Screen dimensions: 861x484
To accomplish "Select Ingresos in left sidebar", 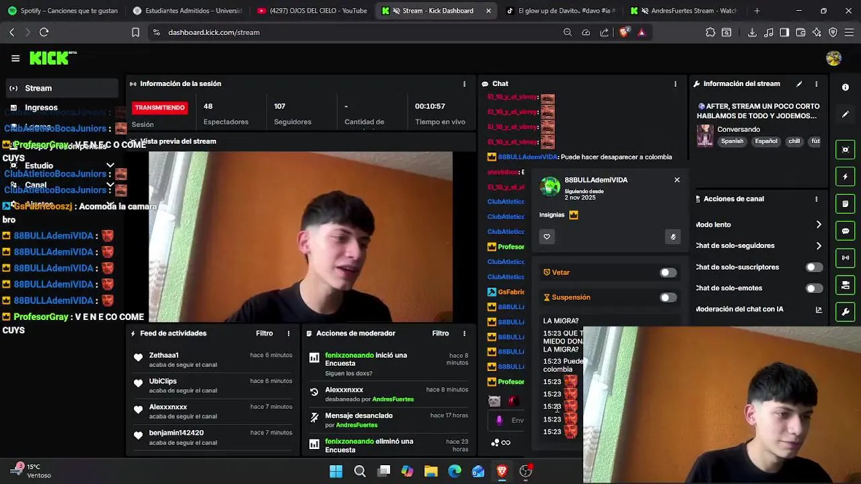I will pyautogui.click(x=61, y=108).
